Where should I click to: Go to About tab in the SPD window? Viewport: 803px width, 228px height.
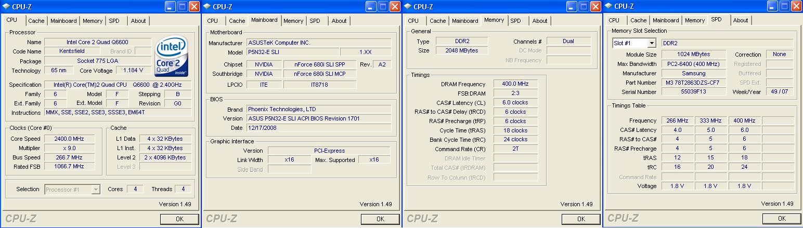tap(741, 21)
